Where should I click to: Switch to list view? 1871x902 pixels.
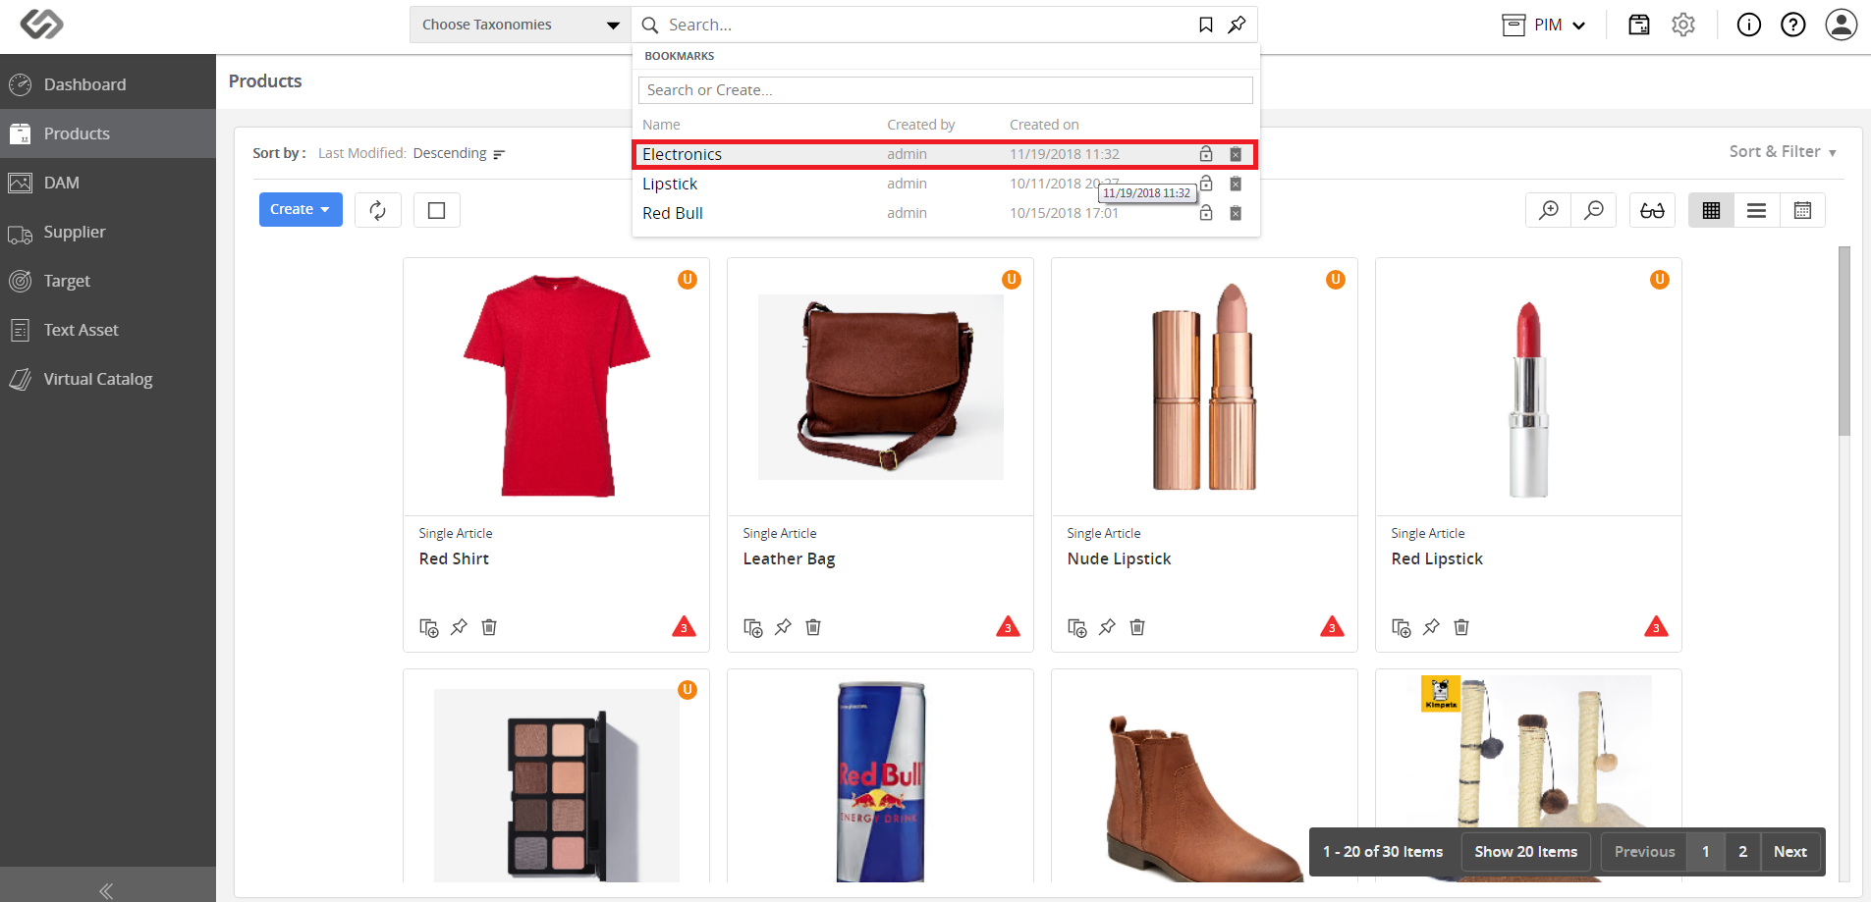[1757, 210]
